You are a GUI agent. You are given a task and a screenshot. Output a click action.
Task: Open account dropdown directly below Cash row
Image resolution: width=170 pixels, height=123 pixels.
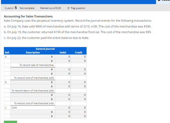pyautogui.click(x=33, y=112)
